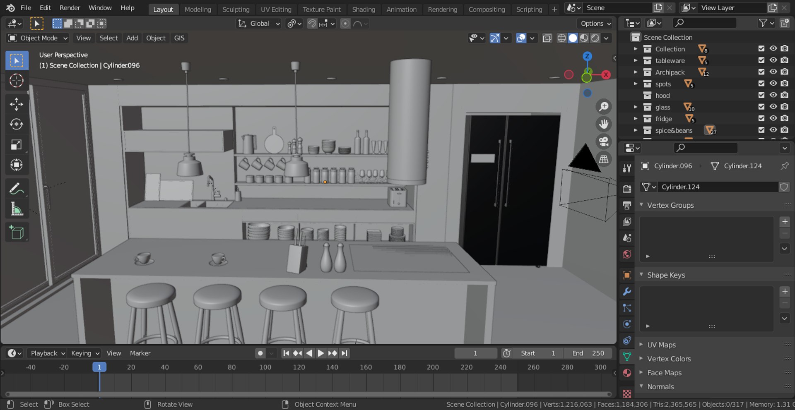Screen dimensions: 795x410
Task: Add a new vertex group
Action: coord(785,222)
